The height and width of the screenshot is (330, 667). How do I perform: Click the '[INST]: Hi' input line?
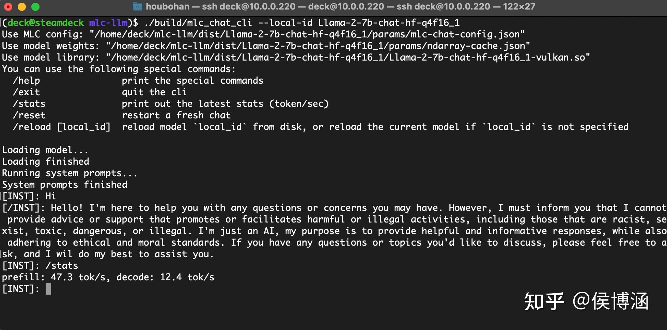29,196
